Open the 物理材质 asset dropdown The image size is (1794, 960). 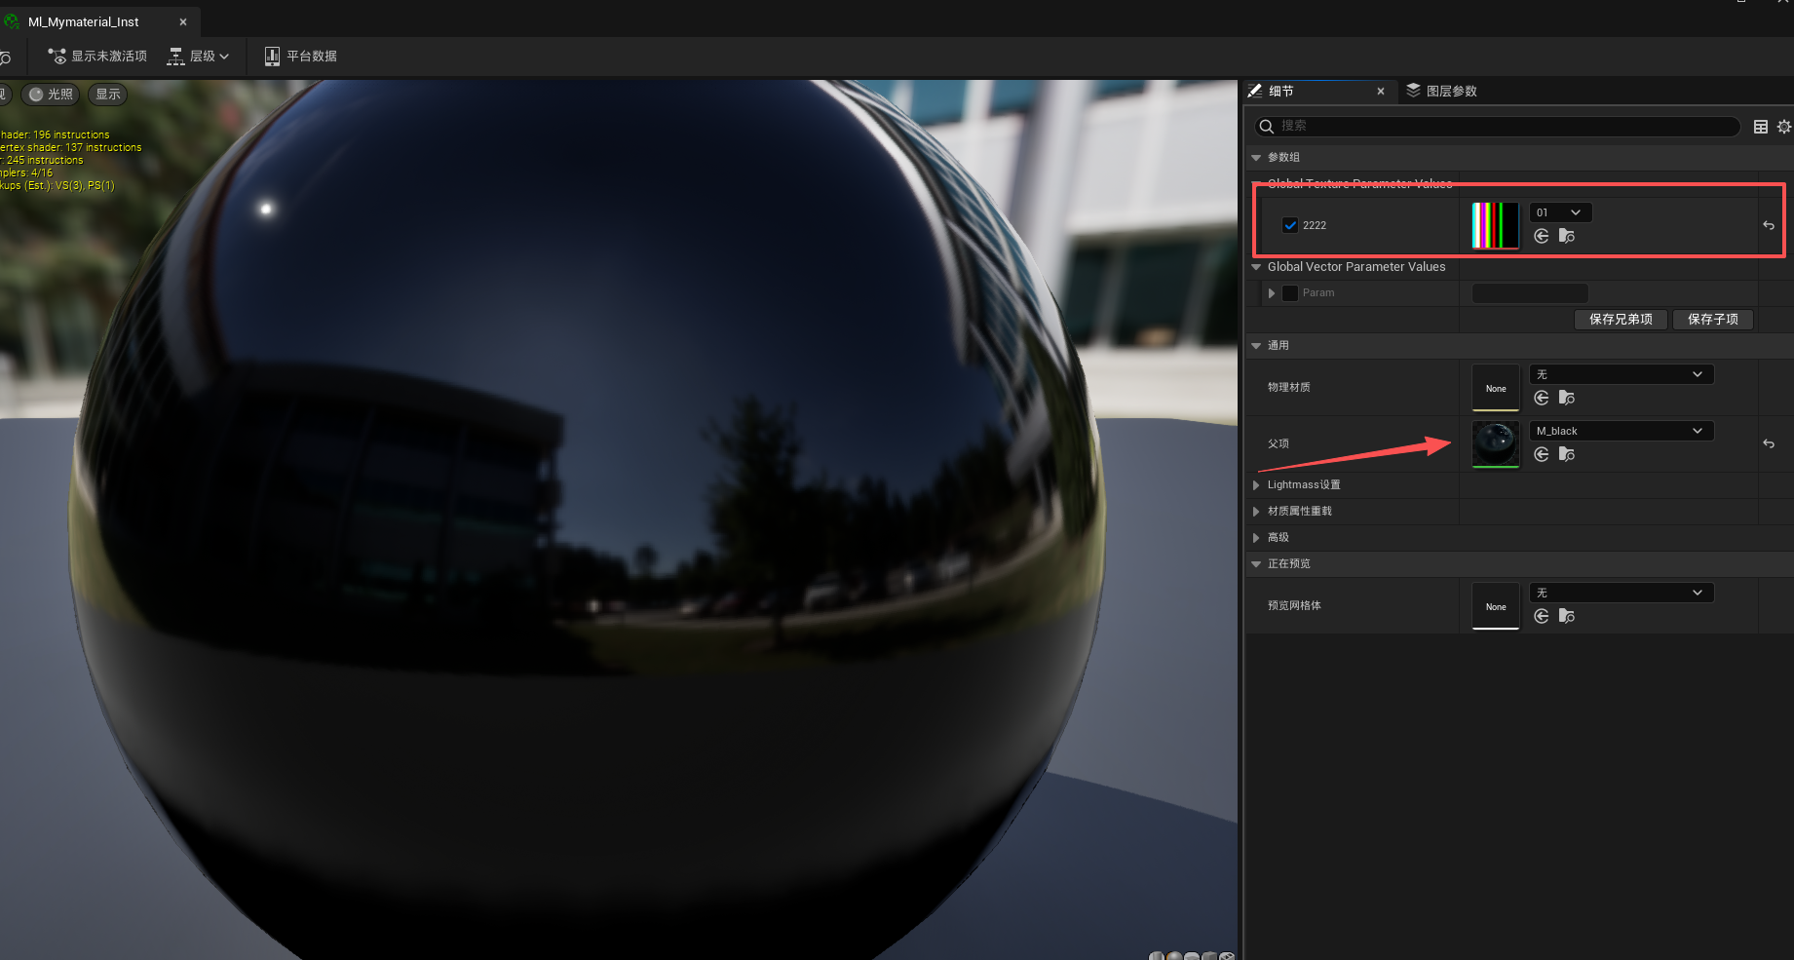pyautogui.click(x=1622, y=374)
